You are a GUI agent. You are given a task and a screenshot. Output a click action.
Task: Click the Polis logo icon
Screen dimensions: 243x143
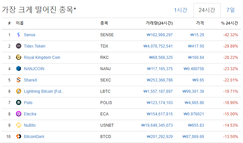(x=19, y=102)
